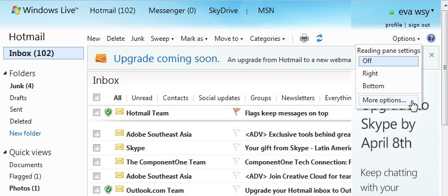The width and height of the screenshot is (448, 196).
Task: Check The ComponentOne Team message checkbox
Action: [96, 162]
